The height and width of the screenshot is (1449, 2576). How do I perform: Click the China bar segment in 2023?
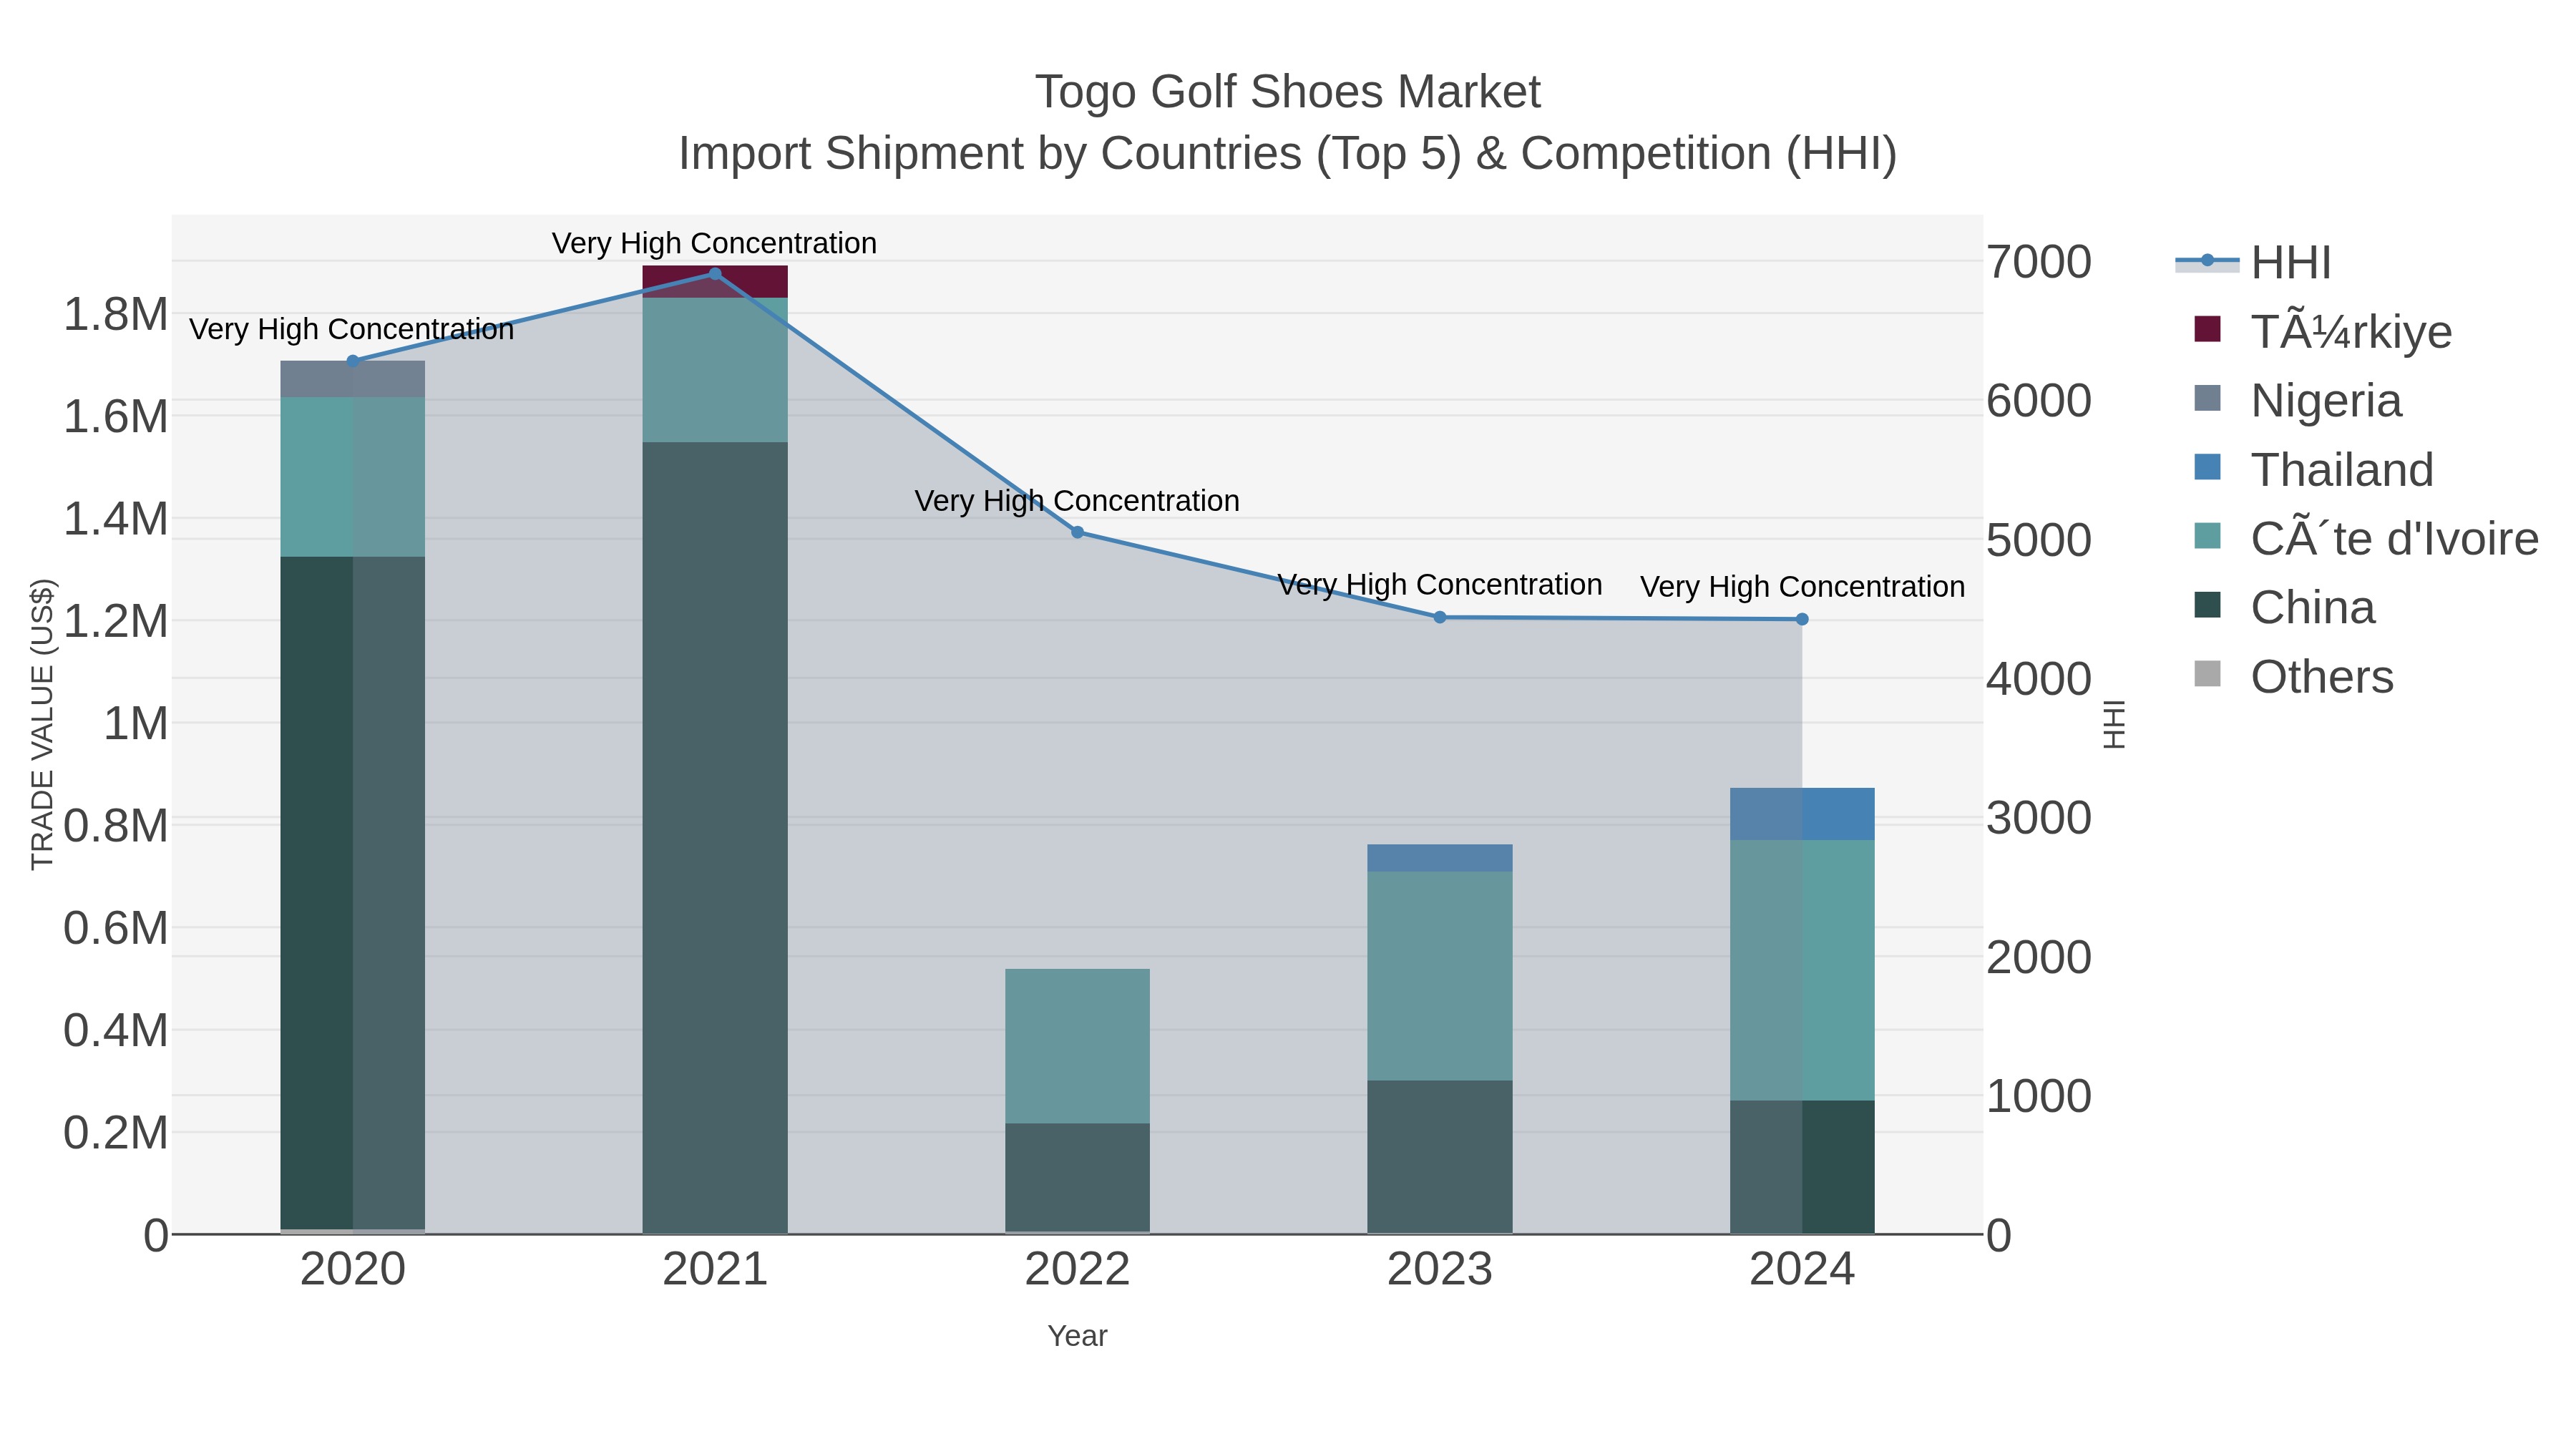tap(1440, 1157)
